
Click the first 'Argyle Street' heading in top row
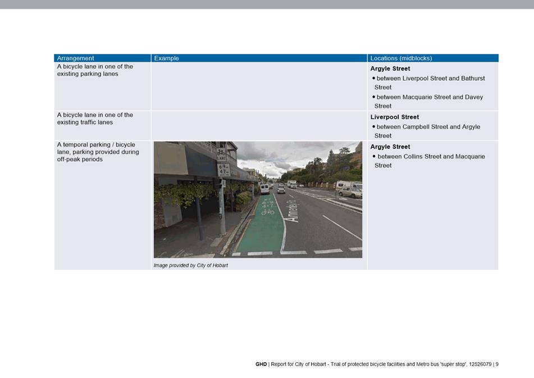pos(390,69)
